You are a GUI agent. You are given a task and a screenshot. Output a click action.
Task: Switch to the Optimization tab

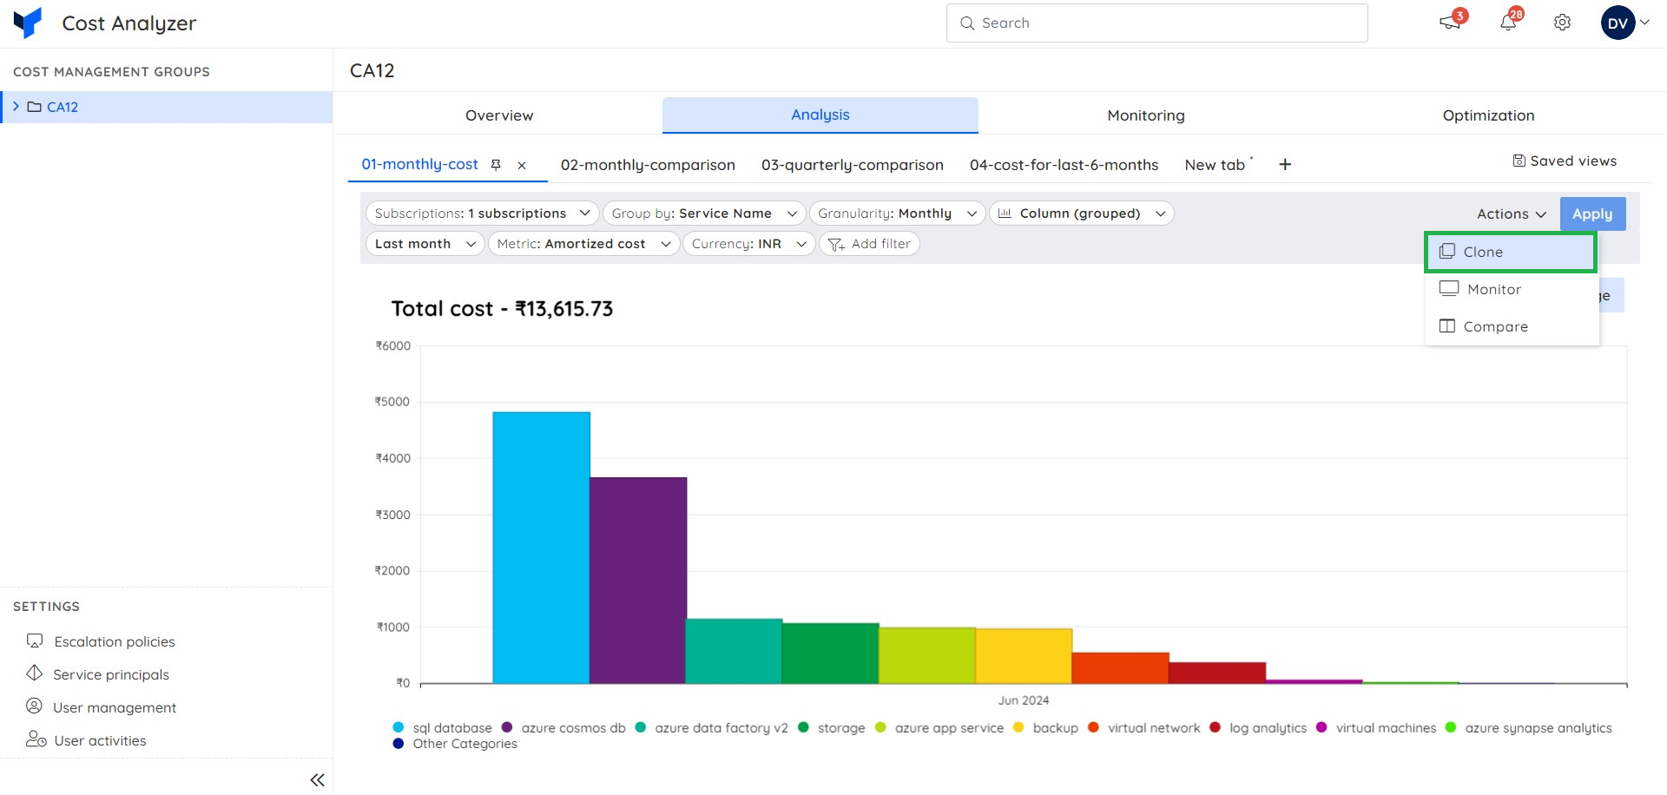1488,115
